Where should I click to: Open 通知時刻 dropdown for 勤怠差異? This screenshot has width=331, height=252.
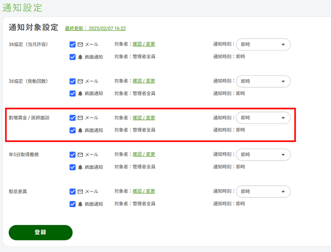click(263, 192)
